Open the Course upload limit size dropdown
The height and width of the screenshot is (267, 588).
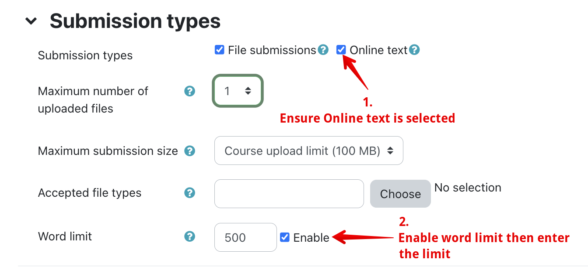click(308, 151)
